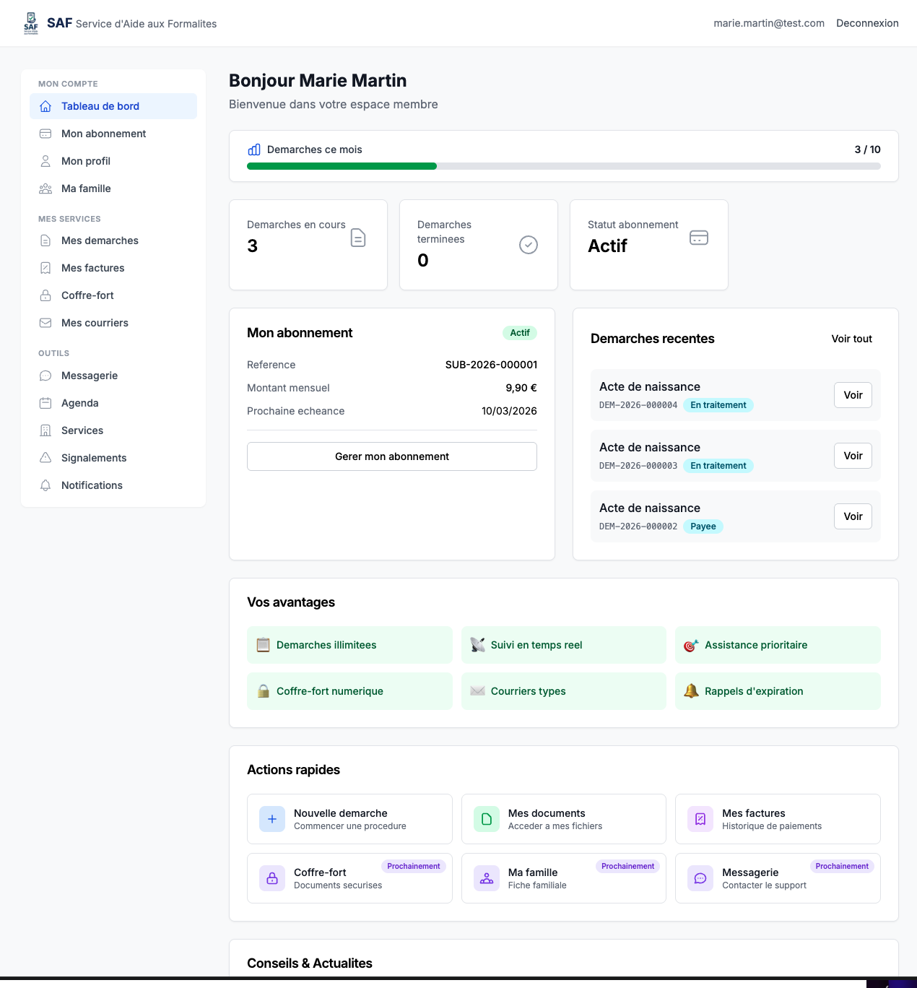Go to Mes demarches in sidebar
This screenshot has width=917, height=988.
click(x=100, y=240)
